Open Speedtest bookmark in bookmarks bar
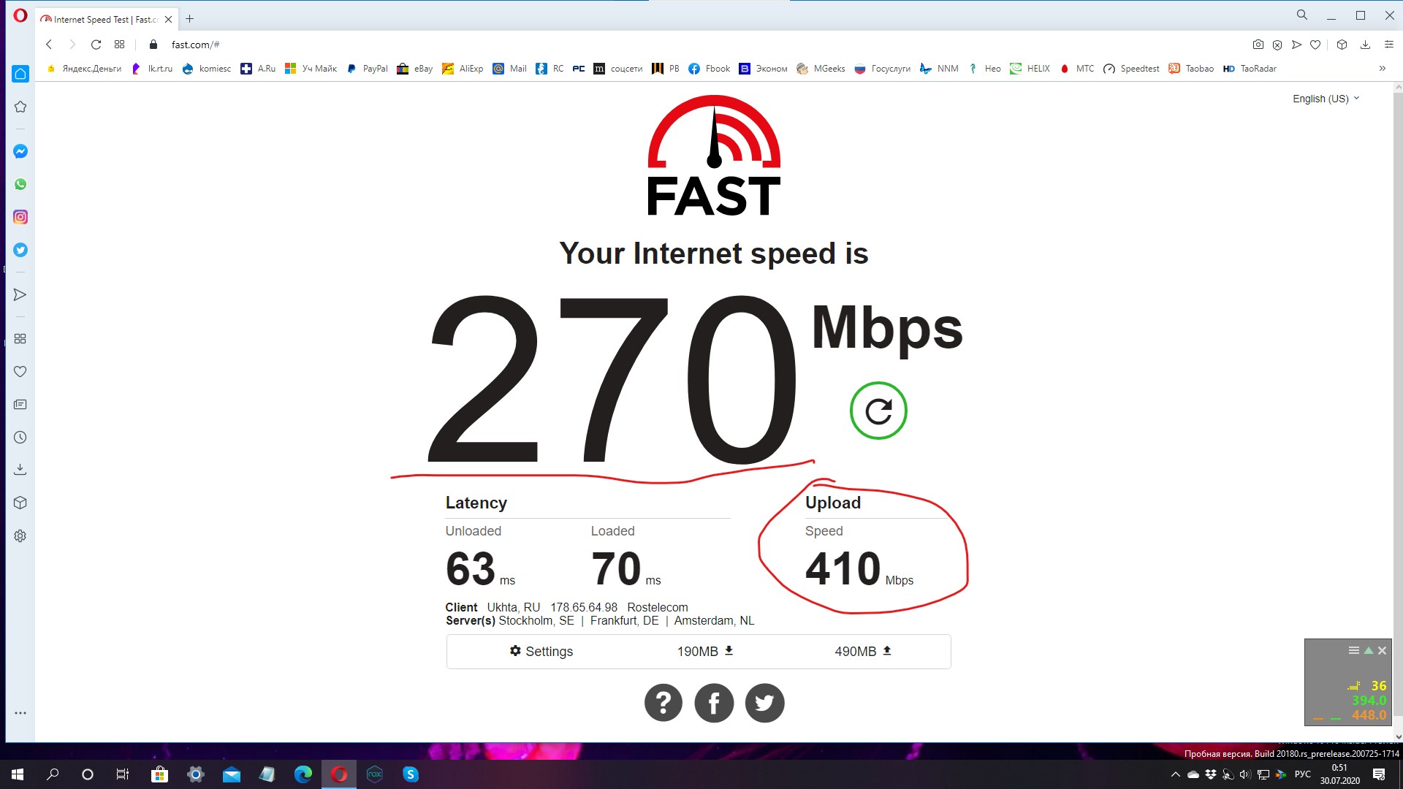 (1131, 69)
